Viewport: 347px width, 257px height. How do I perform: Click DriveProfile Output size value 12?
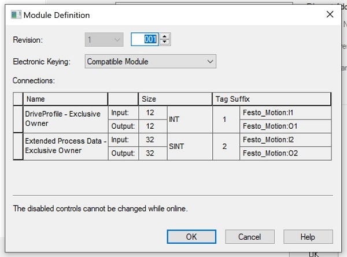[x=153, y=126]
